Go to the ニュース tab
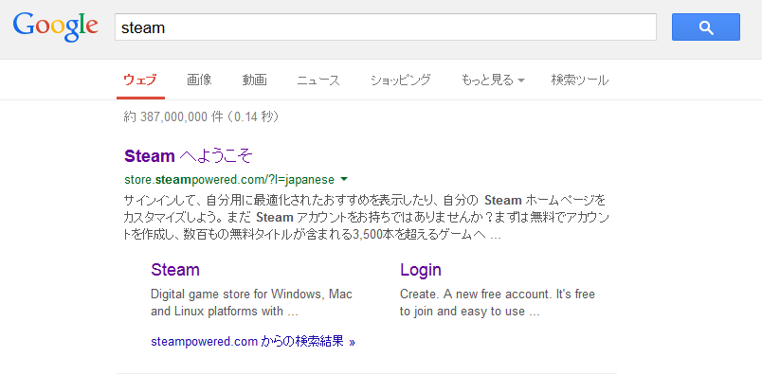Image resolution: width=762 pixels, height=375 pixels. click(x=318, y=80)
